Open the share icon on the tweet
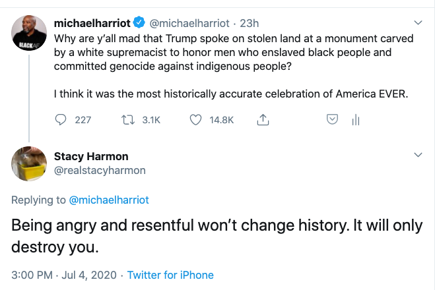This screenshot has width=435, height=290. pos(263,120)
